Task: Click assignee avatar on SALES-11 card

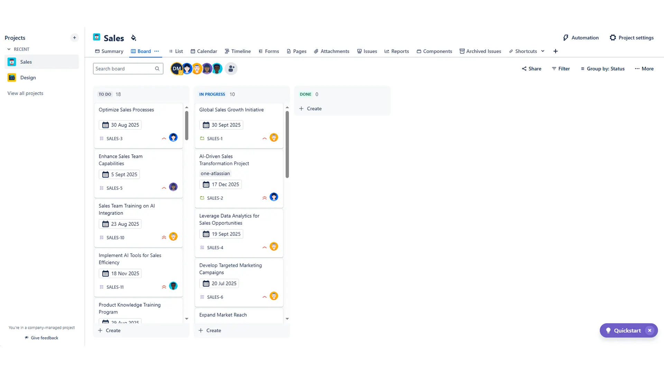Action: tap(173, 286)
